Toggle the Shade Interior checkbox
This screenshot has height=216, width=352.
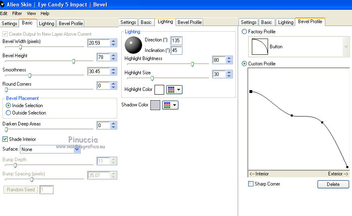tap(5, 139)
